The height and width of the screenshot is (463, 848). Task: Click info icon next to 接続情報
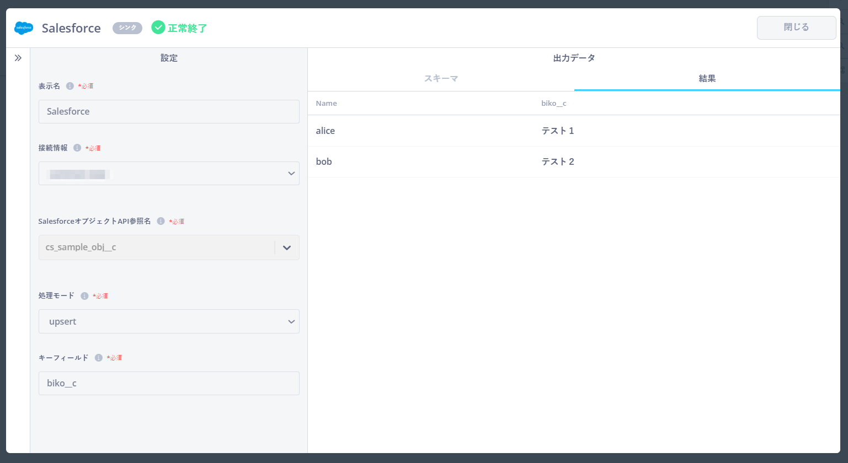tap(77, 148)
